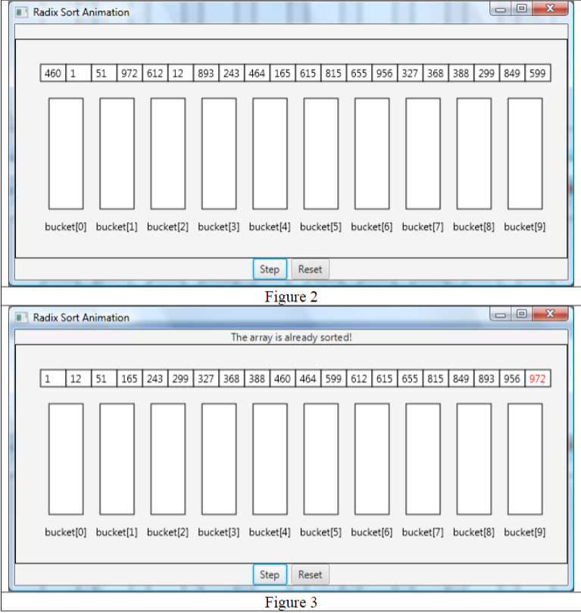This screenshot has height=613, width=581.
Task: Click cell 460 in Figure 2 array
Action: pos(53,73)
